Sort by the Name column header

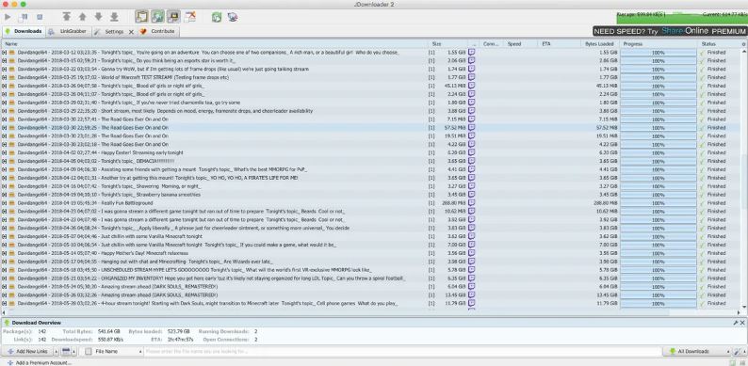(x=215, y=44)
